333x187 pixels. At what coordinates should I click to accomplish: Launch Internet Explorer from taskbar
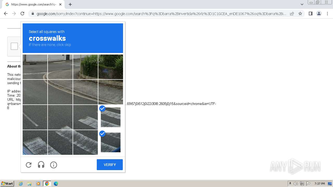[21, 184]
